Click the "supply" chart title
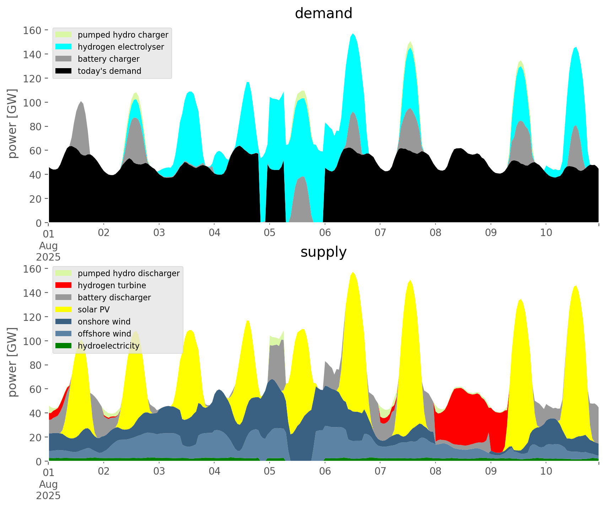 click(323, 252)
